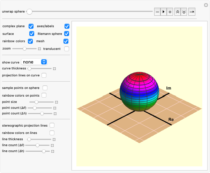Click the slower double-down-arrow button
Screen dimensions: 210x173
coord(183,12)
